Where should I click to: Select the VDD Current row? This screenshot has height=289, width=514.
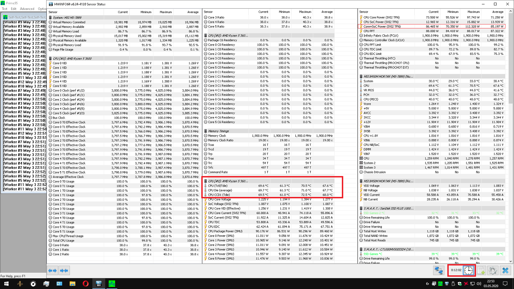click(432, 195)
